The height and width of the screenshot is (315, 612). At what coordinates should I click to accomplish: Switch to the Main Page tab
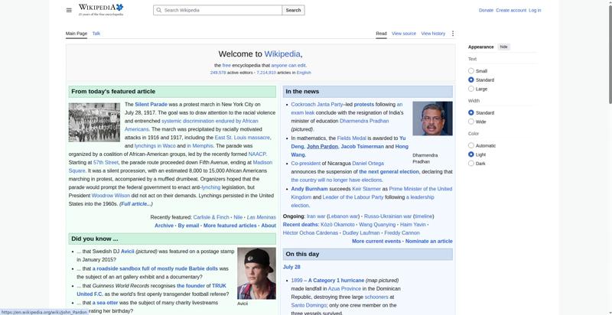point(76,34)
